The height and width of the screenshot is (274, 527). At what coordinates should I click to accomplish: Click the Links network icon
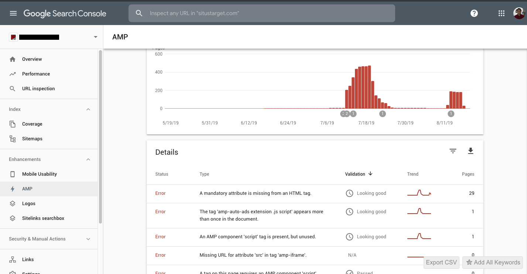pyautogui.click(x=13, y=260)
